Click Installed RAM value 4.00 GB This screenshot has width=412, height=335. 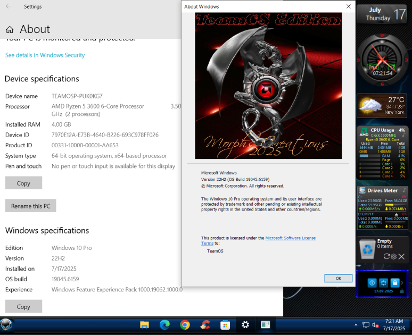pos(61,124)
